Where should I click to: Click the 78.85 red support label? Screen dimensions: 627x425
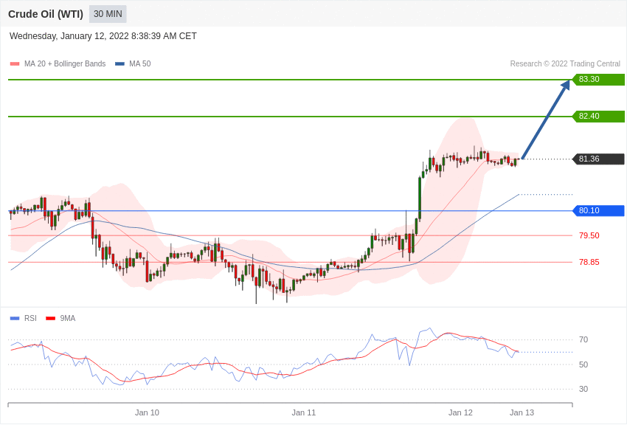click(x=589, y=262)
